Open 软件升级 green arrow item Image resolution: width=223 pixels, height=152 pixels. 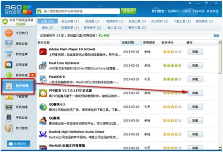(x=16, y=75)
